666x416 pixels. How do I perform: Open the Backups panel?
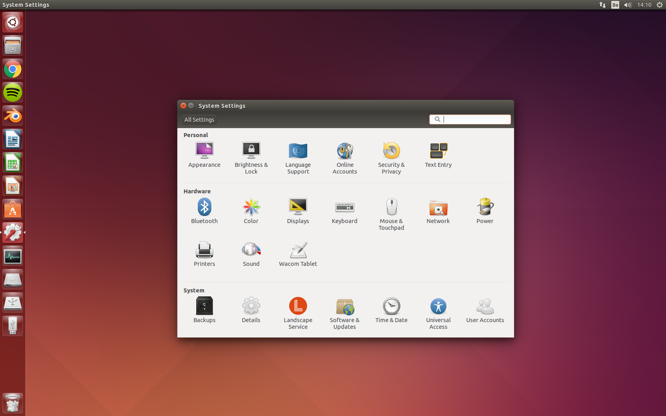204,310
